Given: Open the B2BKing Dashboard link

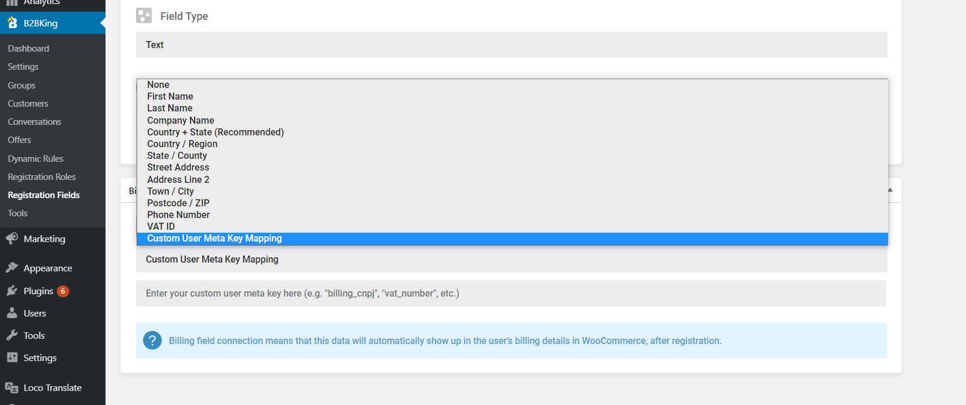Looking at the screenshot, I should pos(28,48).
